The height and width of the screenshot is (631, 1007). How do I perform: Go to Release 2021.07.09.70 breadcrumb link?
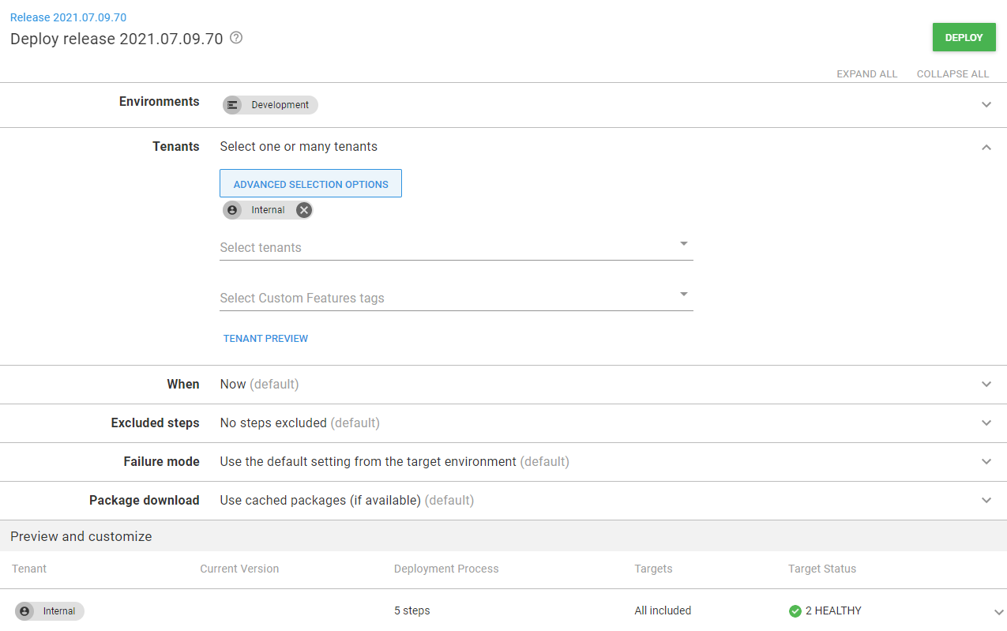click(x=68, y=17)
